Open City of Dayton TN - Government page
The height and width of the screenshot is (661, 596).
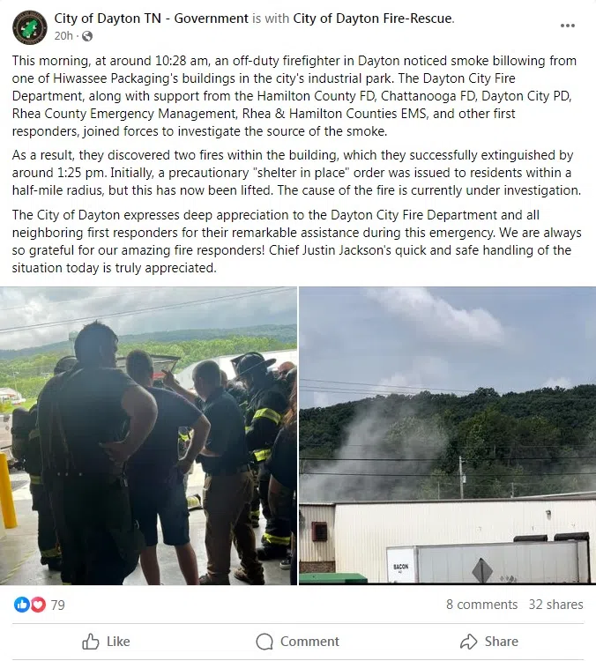point(152,19)
